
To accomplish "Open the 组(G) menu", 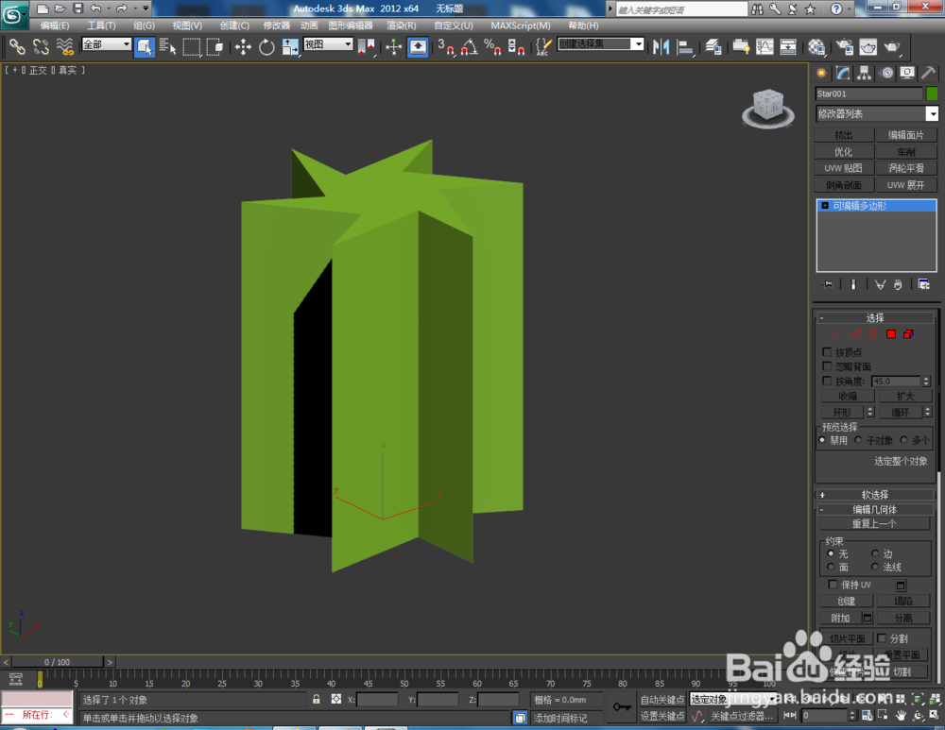I will 144,25.
